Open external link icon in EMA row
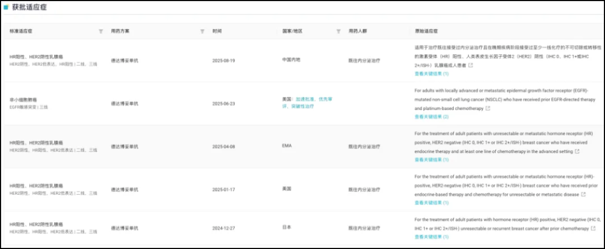Image resolution: width=605 pixels, height=249 pixels. point(577,151)
